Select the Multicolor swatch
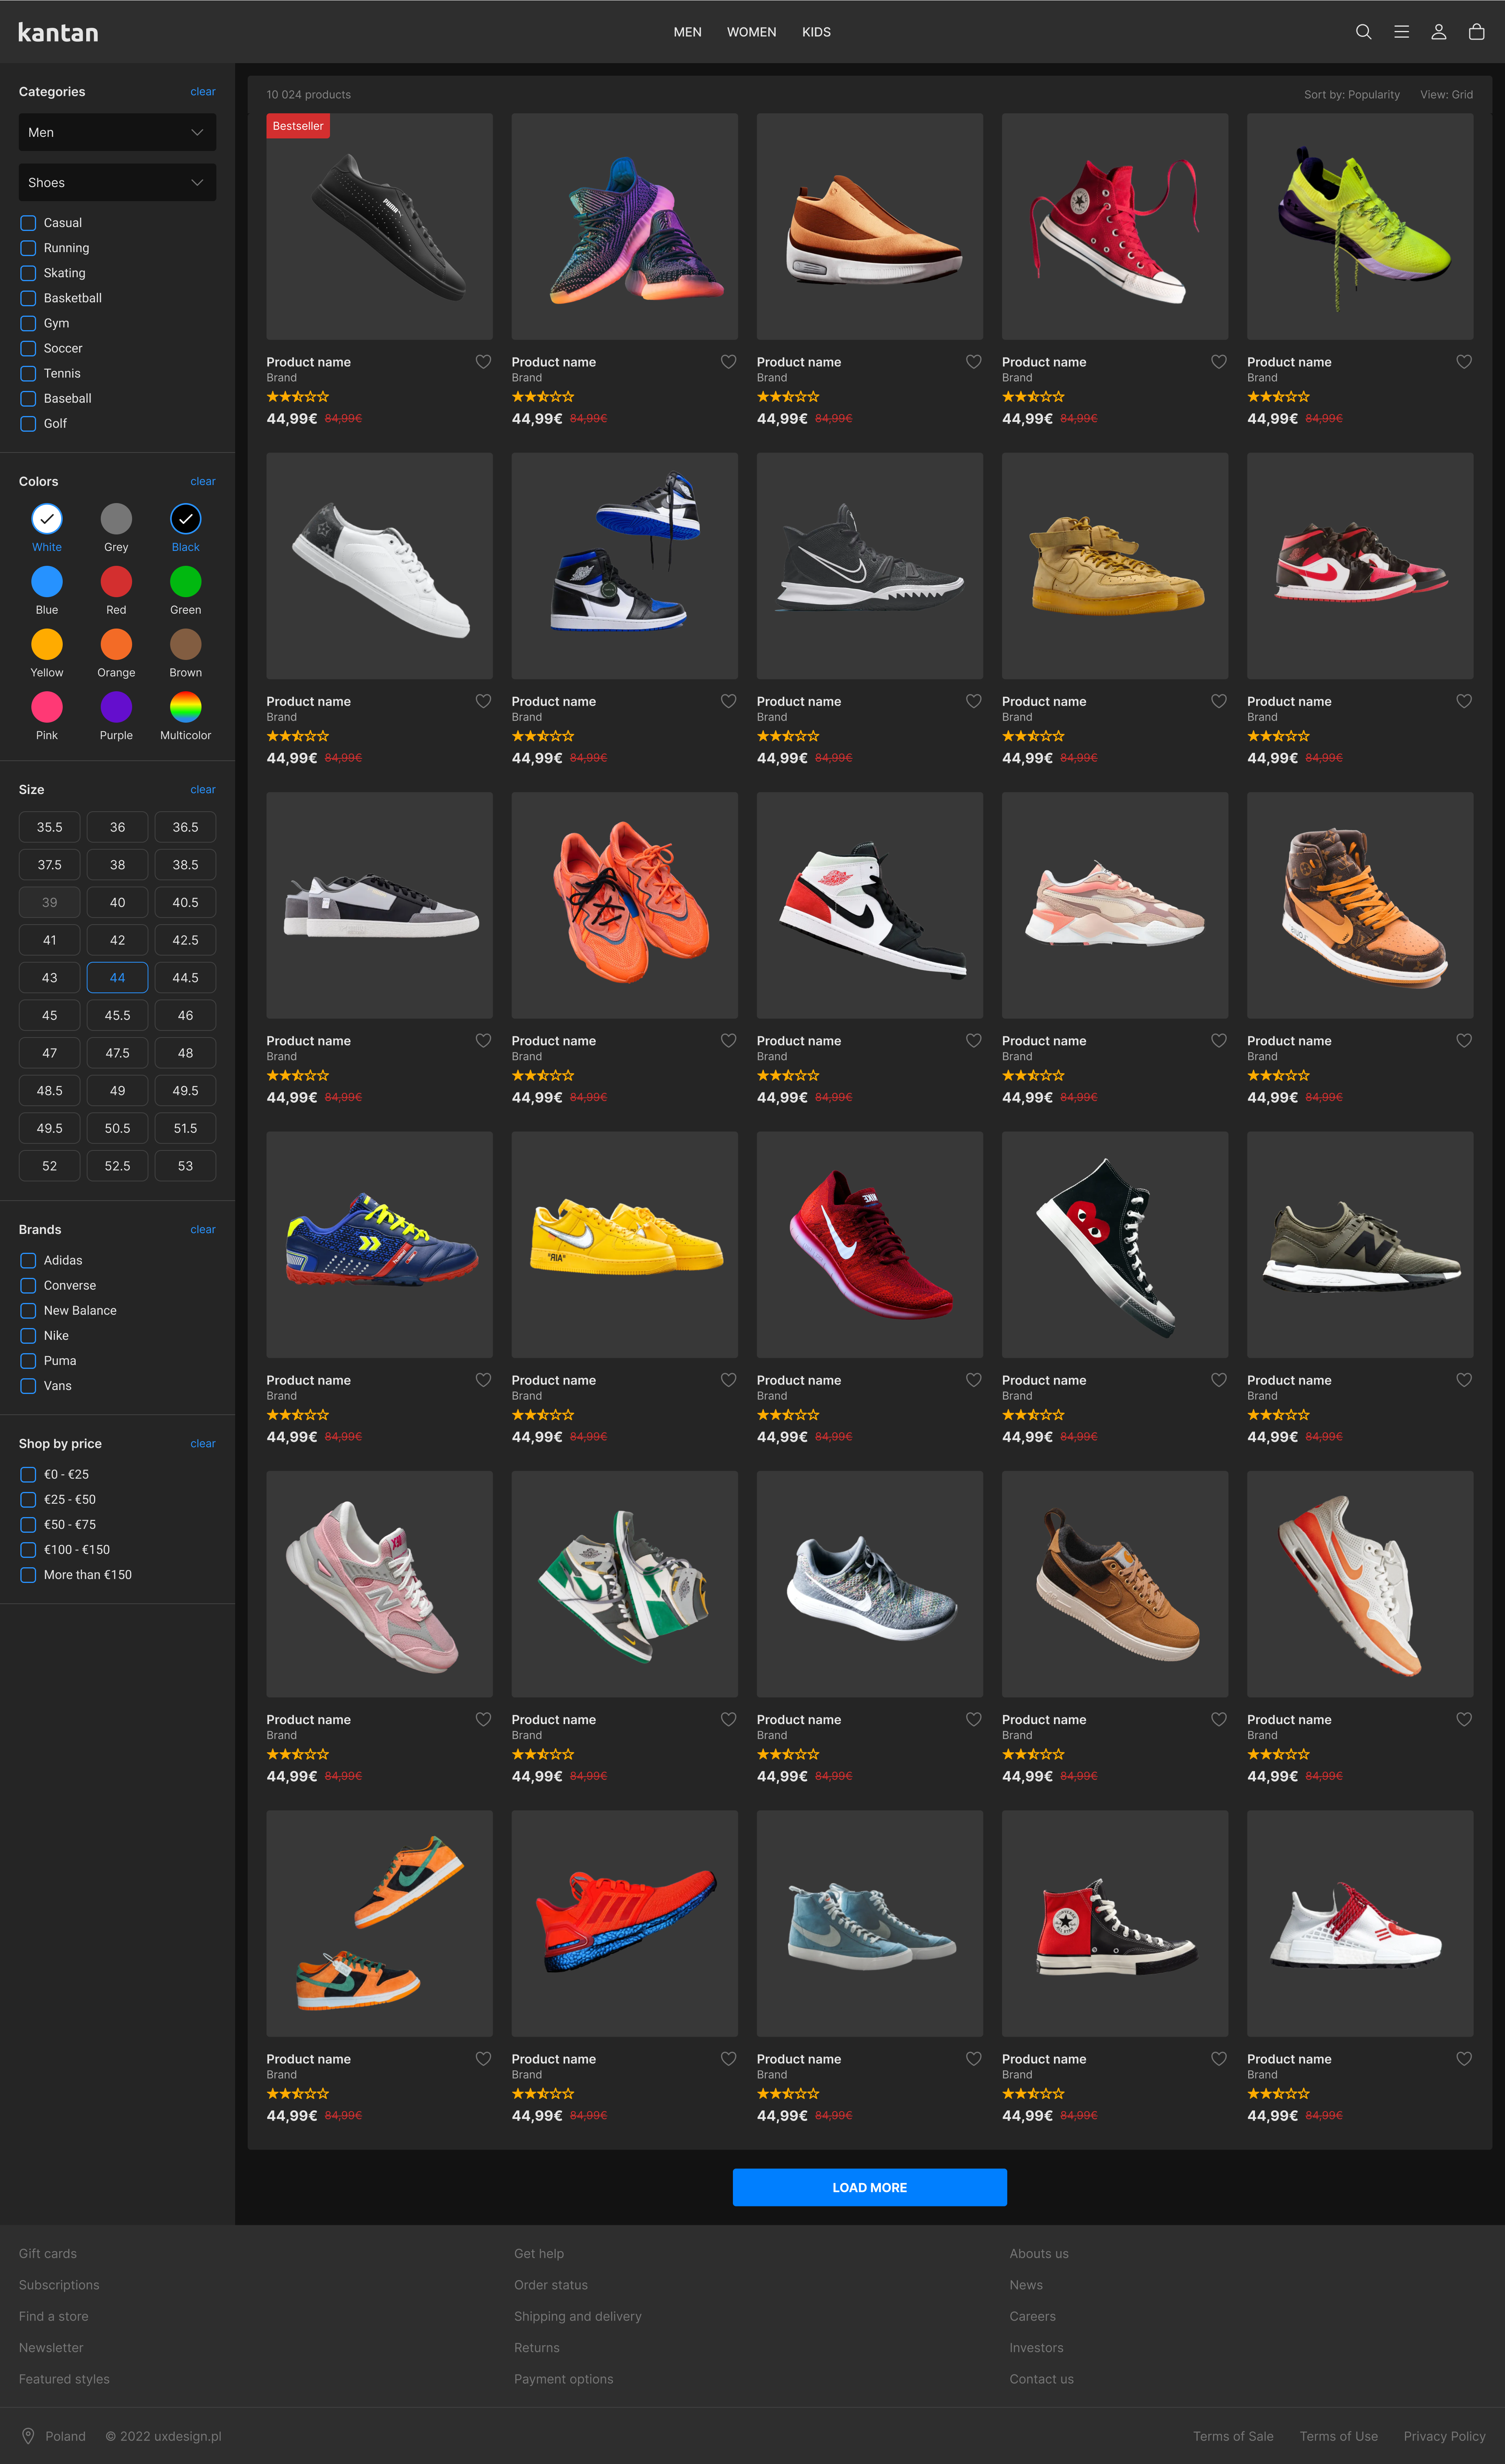The height and width of the screenshot is (2464, 1505). point(185,707)
